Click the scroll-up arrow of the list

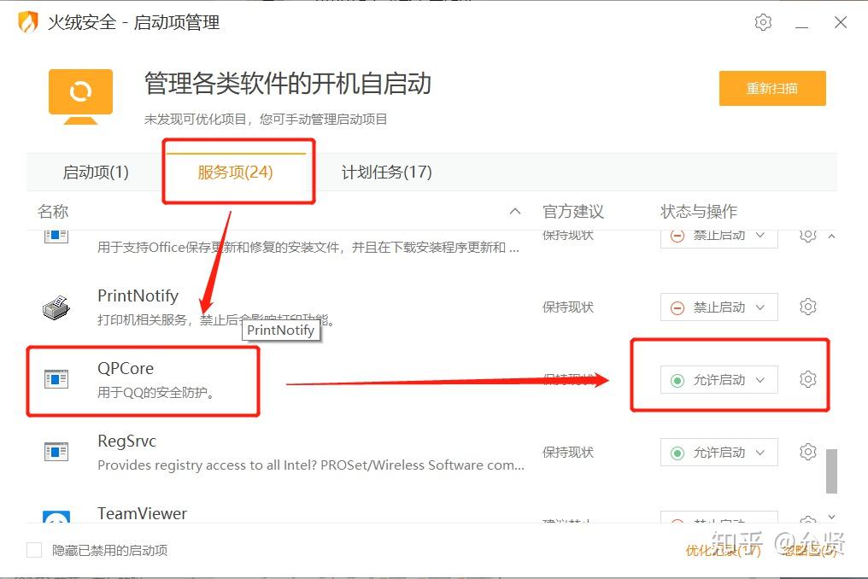831,237
